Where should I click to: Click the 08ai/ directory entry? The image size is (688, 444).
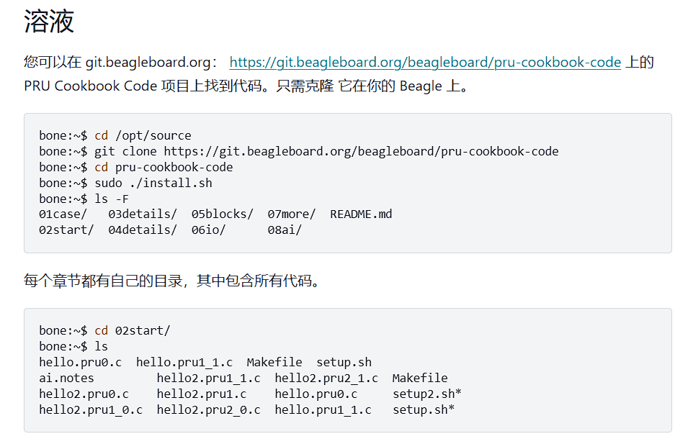point(285,230)
